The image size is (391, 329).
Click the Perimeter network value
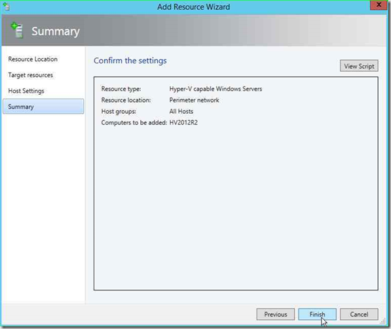[x=195, y=100]
